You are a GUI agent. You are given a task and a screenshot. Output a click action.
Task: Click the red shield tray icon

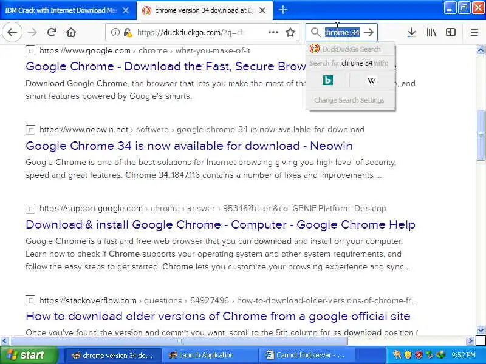click(419, 355)
